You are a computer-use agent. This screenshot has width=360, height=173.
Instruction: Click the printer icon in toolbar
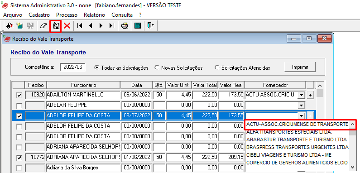coord(125,25)
